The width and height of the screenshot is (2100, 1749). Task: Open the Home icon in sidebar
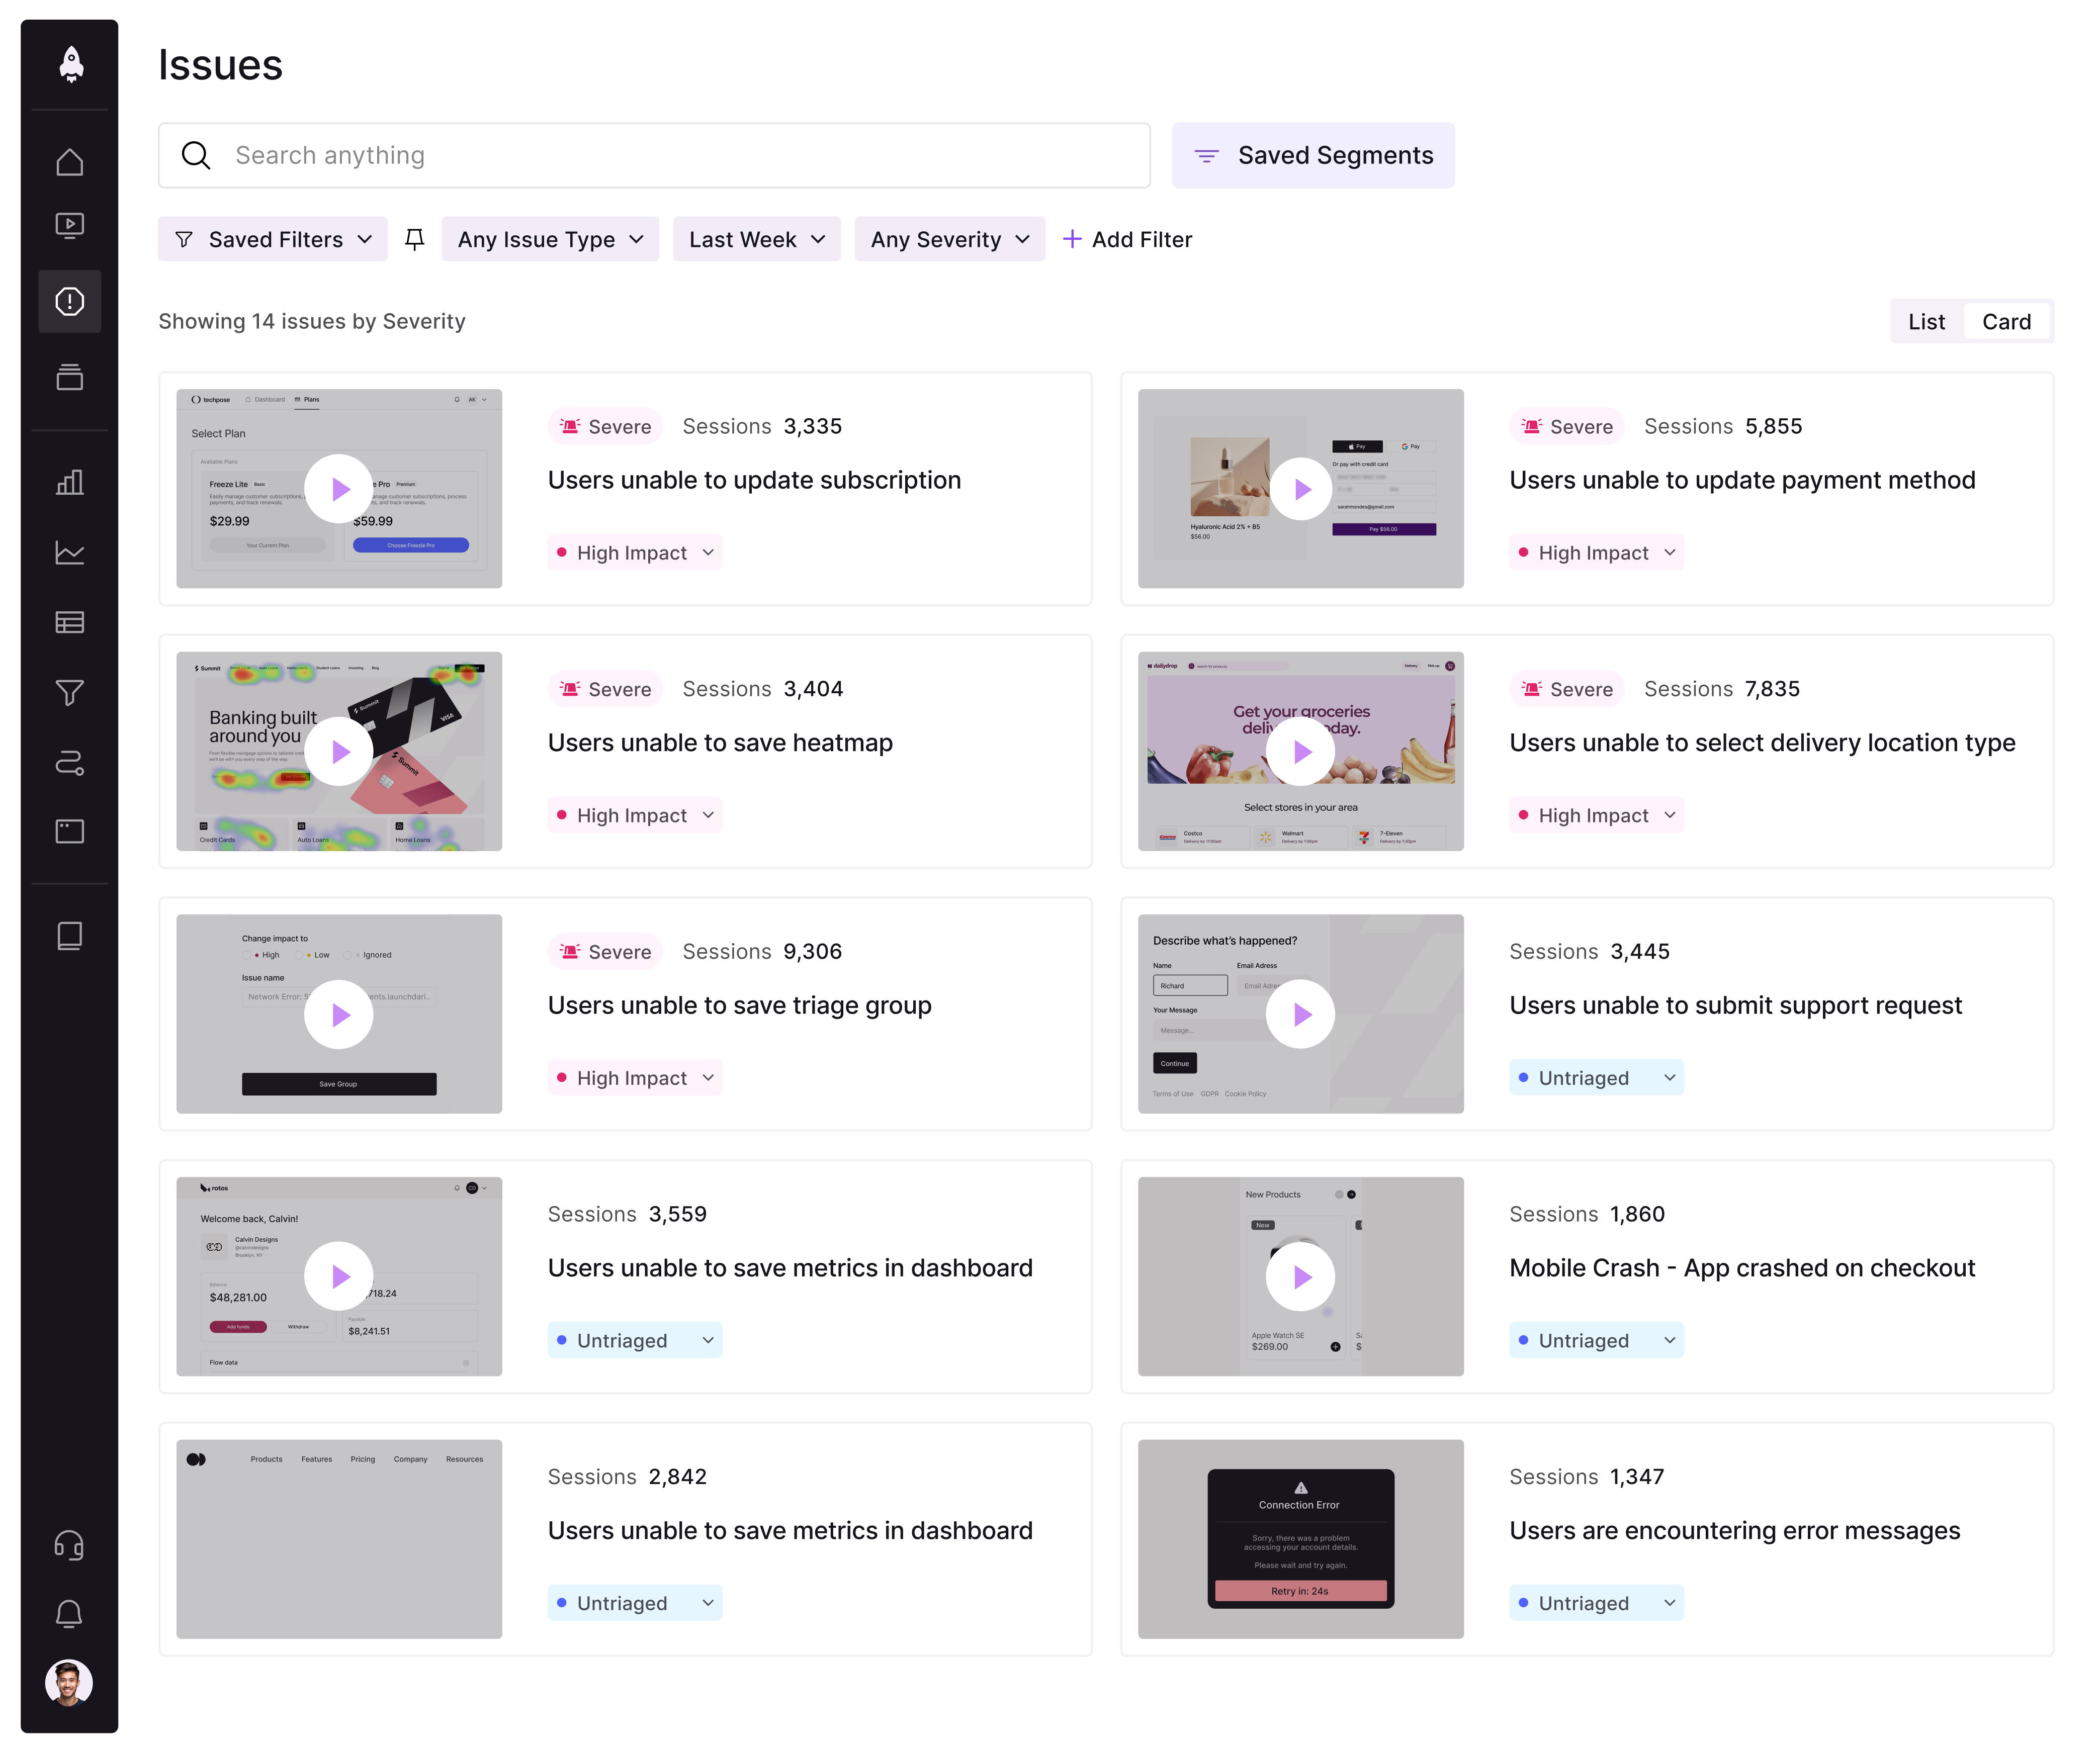[x=69, y=162]
